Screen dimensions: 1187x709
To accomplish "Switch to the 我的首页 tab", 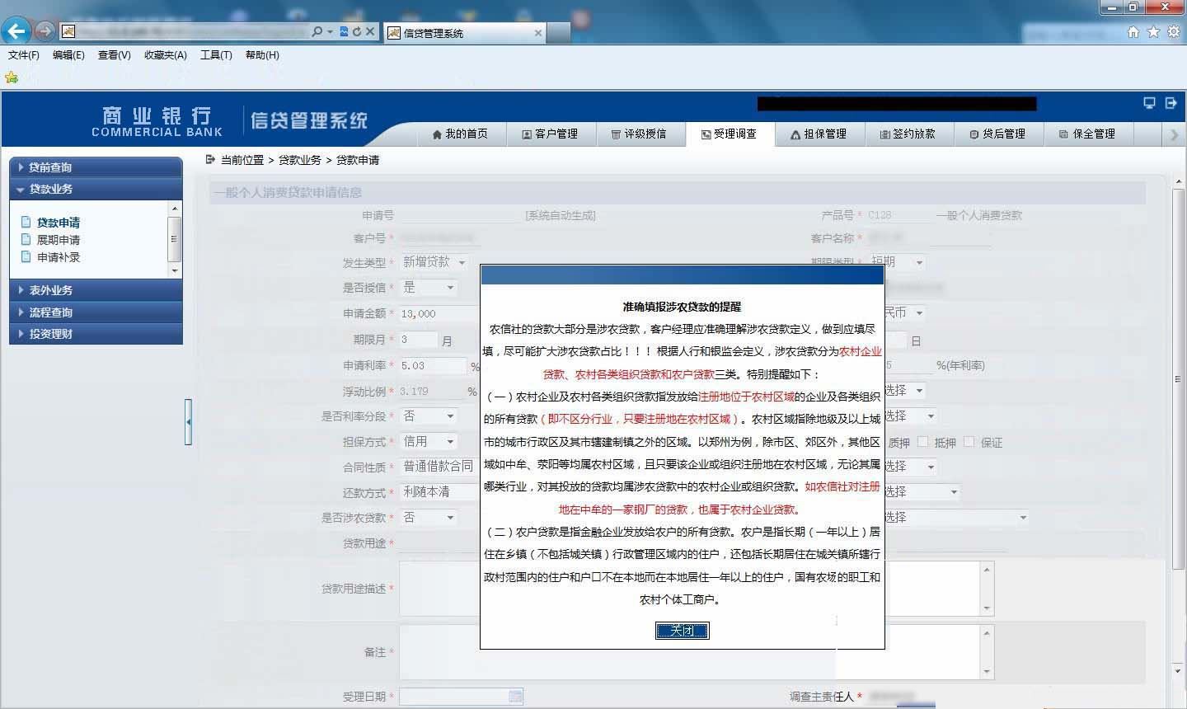I will (460, 134).
